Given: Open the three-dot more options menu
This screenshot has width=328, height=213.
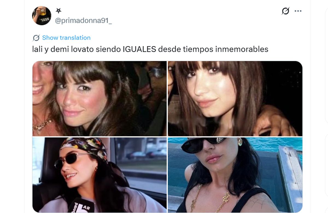Looking at the screenshot, I should coord(298,11).
